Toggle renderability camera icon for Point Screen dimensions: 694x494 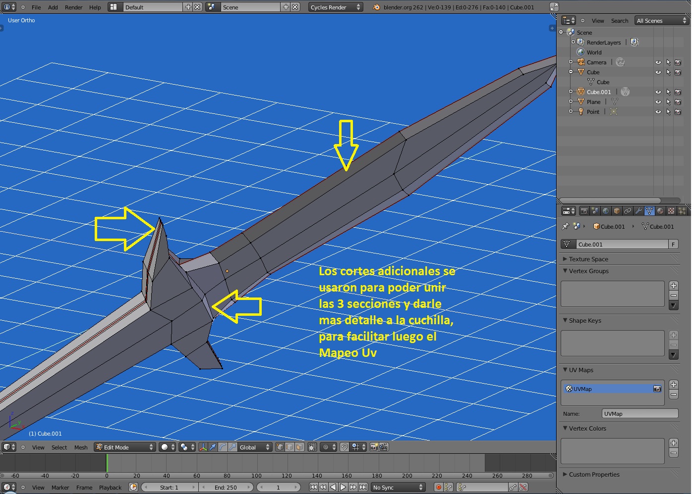(x=678, y=112)
